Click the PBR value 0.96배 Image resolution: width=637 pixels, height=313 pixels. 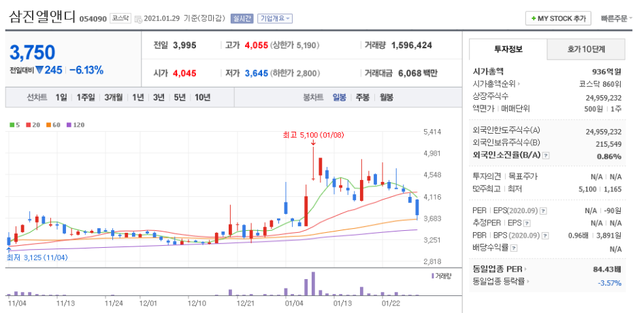click(578, 236)
